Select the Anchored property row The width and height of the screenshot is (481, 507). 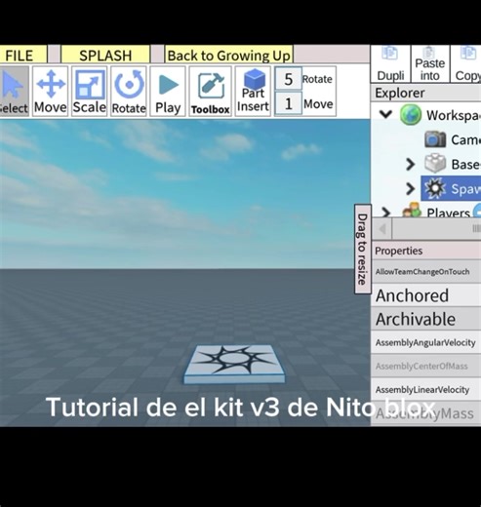click(426, 295)
